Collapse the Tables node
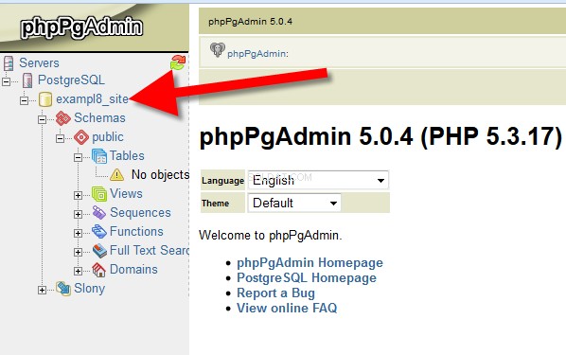 pos(78,157)
